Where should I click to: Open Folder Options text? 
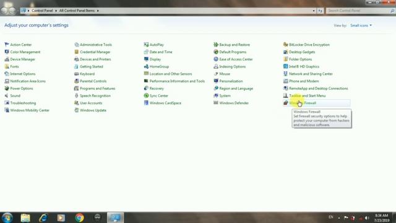coord(300,59)
